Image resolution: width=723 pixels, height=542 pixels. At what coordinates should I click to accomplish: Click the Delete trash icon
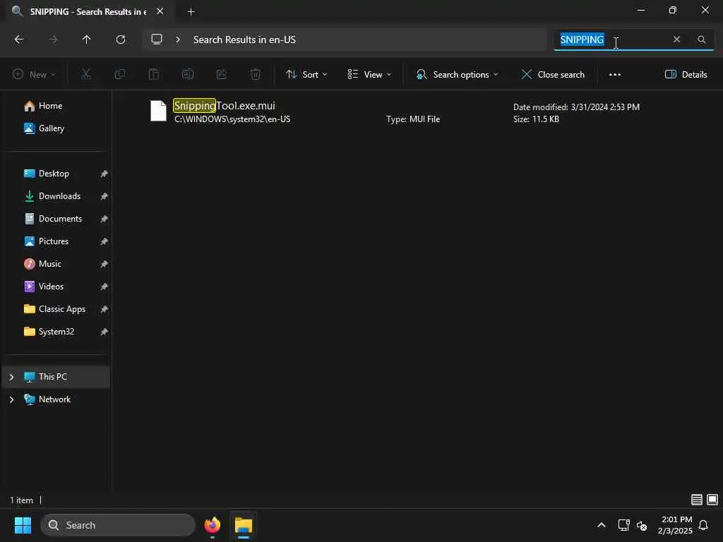point(256,74)
